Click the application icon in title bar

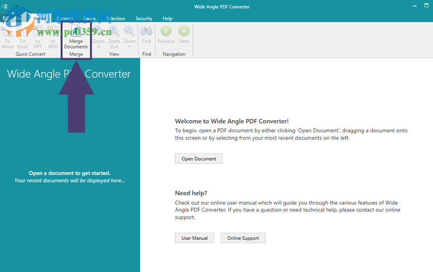(4, 6)
